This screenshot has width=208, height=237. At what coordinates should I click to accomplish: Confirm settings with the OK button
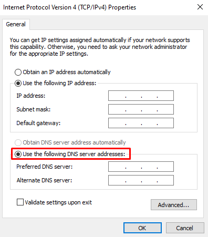pyautogui.click(x=142, y=228)
